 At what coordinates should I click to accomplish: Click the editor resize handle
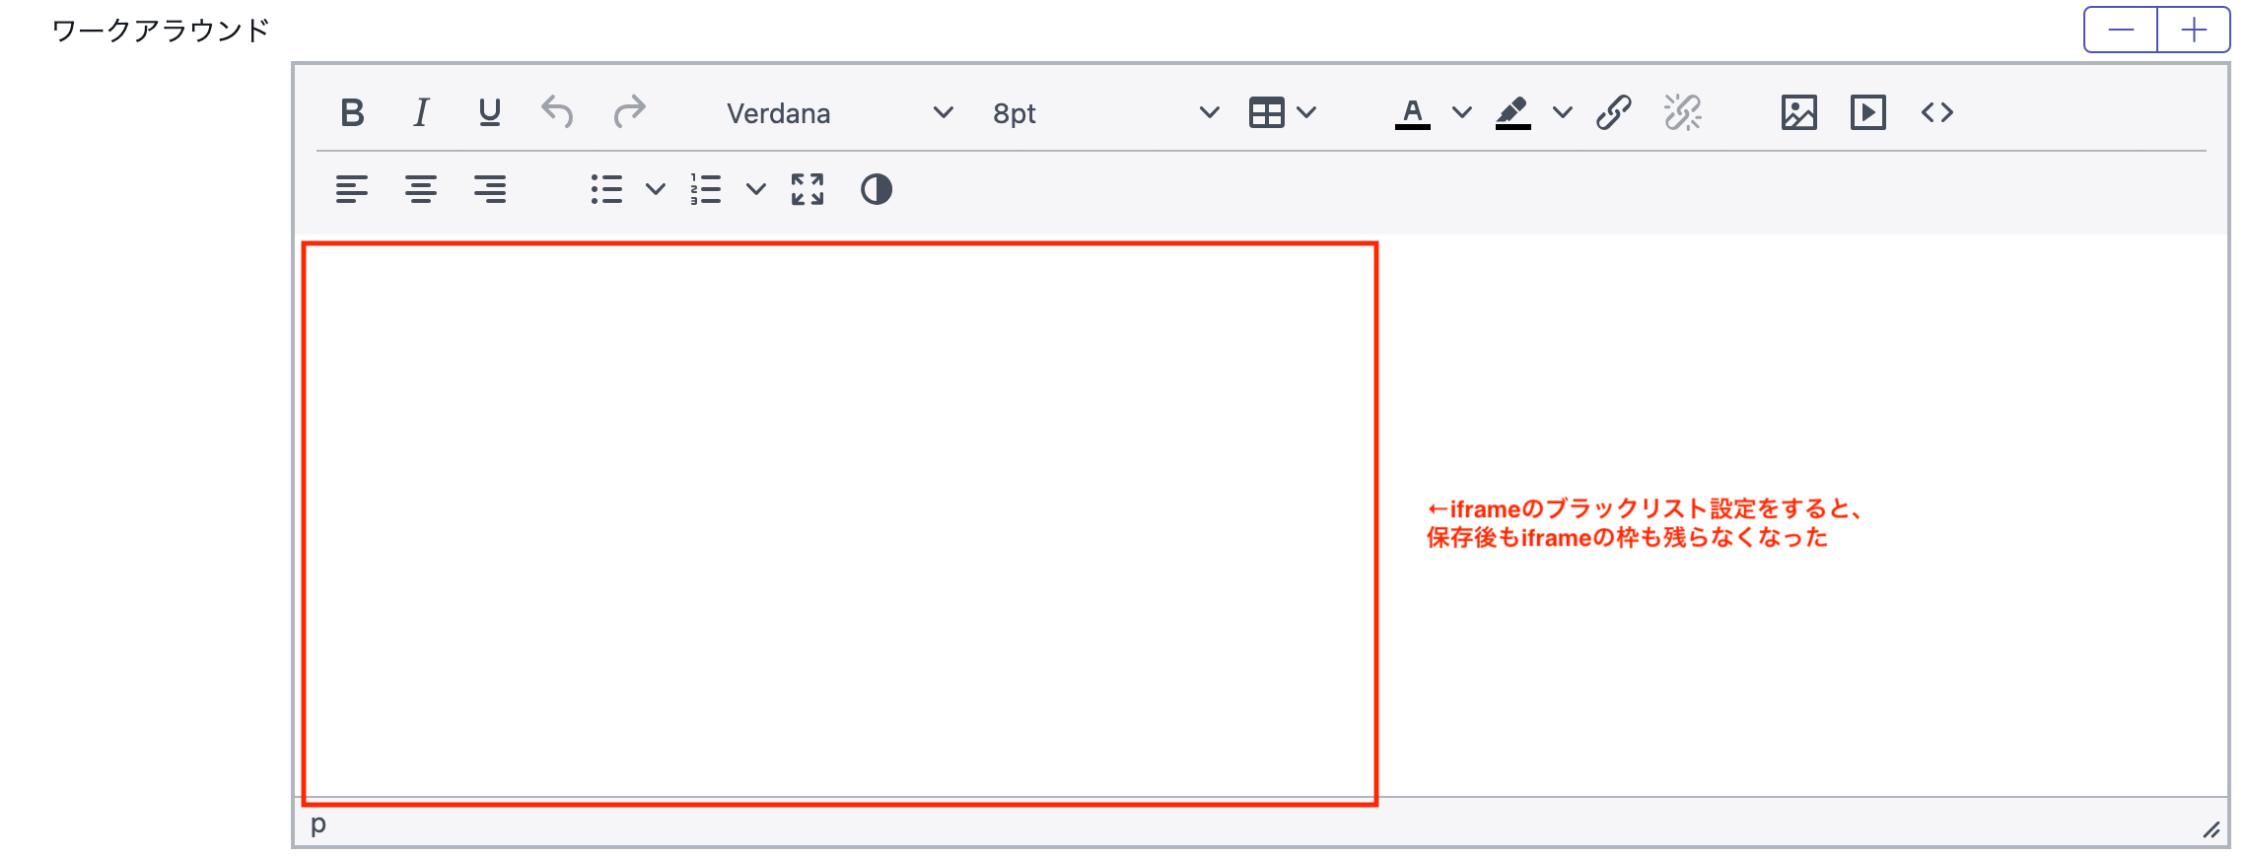(x=2212, y=830)
